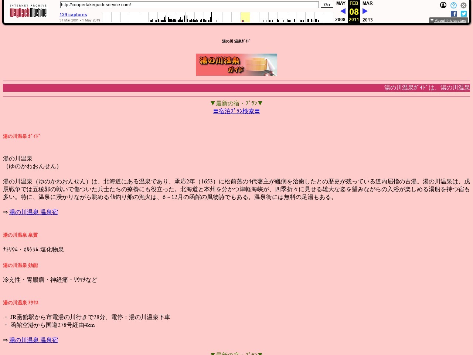This screenshot has width=473, height=355.
Task: Click the 湯の川温泉ガイド banner image
Action: click(236, 64)
